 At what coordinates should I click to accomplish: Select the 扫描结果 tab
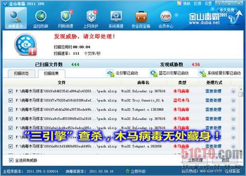(52, 74)
